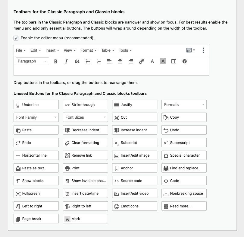Toggle Bold in the editor toolbar
Viewport: 244px width, 237px height.
click(x=55, y=61)
